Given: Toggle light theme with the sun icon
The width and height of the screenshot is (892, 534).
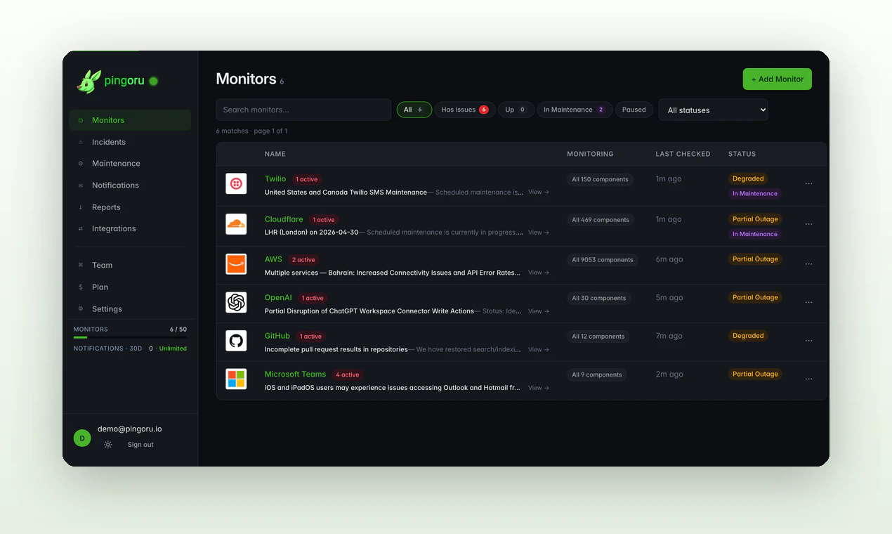Looking at the screenshot, I should [107, 444].
